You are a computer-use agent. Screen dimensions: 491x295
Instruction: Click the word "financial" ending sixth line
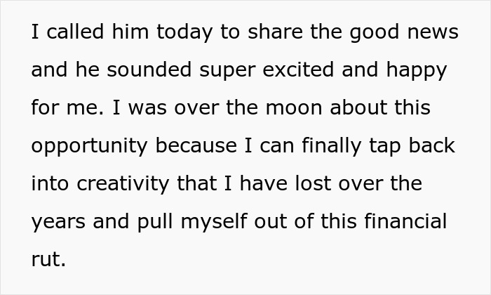point(405,221)
